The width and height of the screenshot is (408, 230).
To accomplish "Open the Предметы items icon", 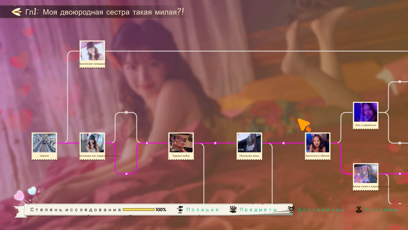I will point(233,210).
